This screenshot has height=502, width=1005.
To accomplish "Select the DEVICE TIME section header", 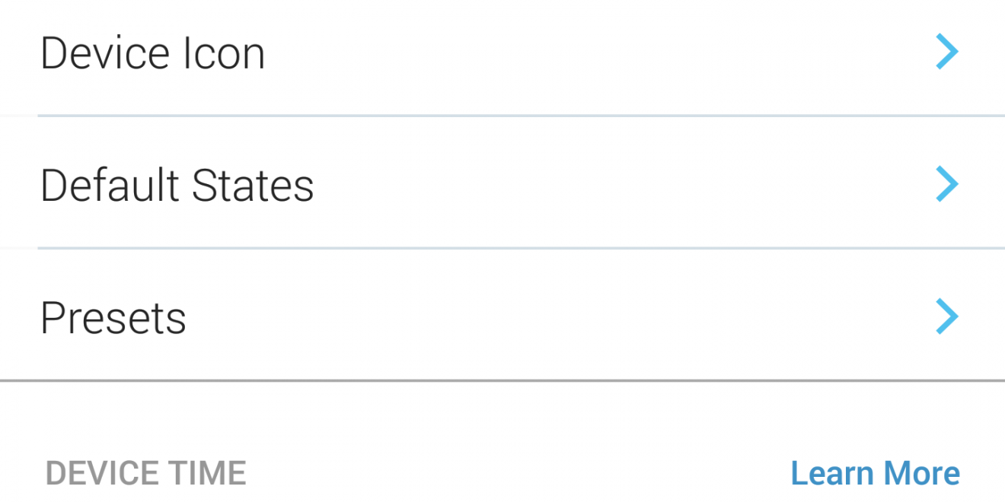I will coord(145,473).
